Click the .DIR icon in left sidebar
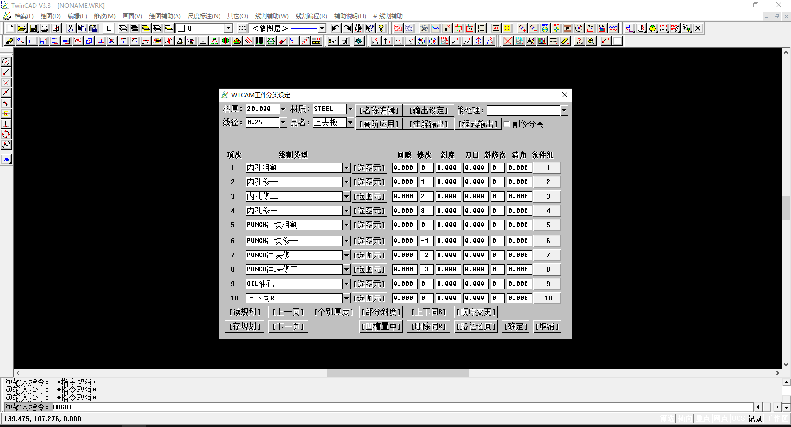Screen dimensions: 791x427 (x=6, y=159)
